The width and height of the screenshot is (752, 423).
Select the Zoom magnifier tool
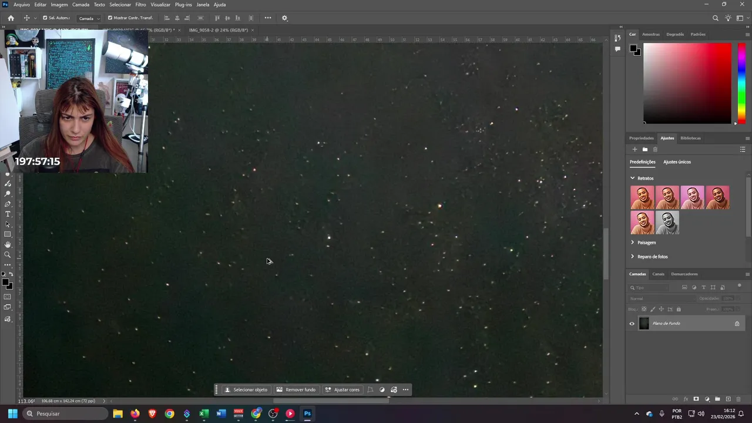[8, 254]
